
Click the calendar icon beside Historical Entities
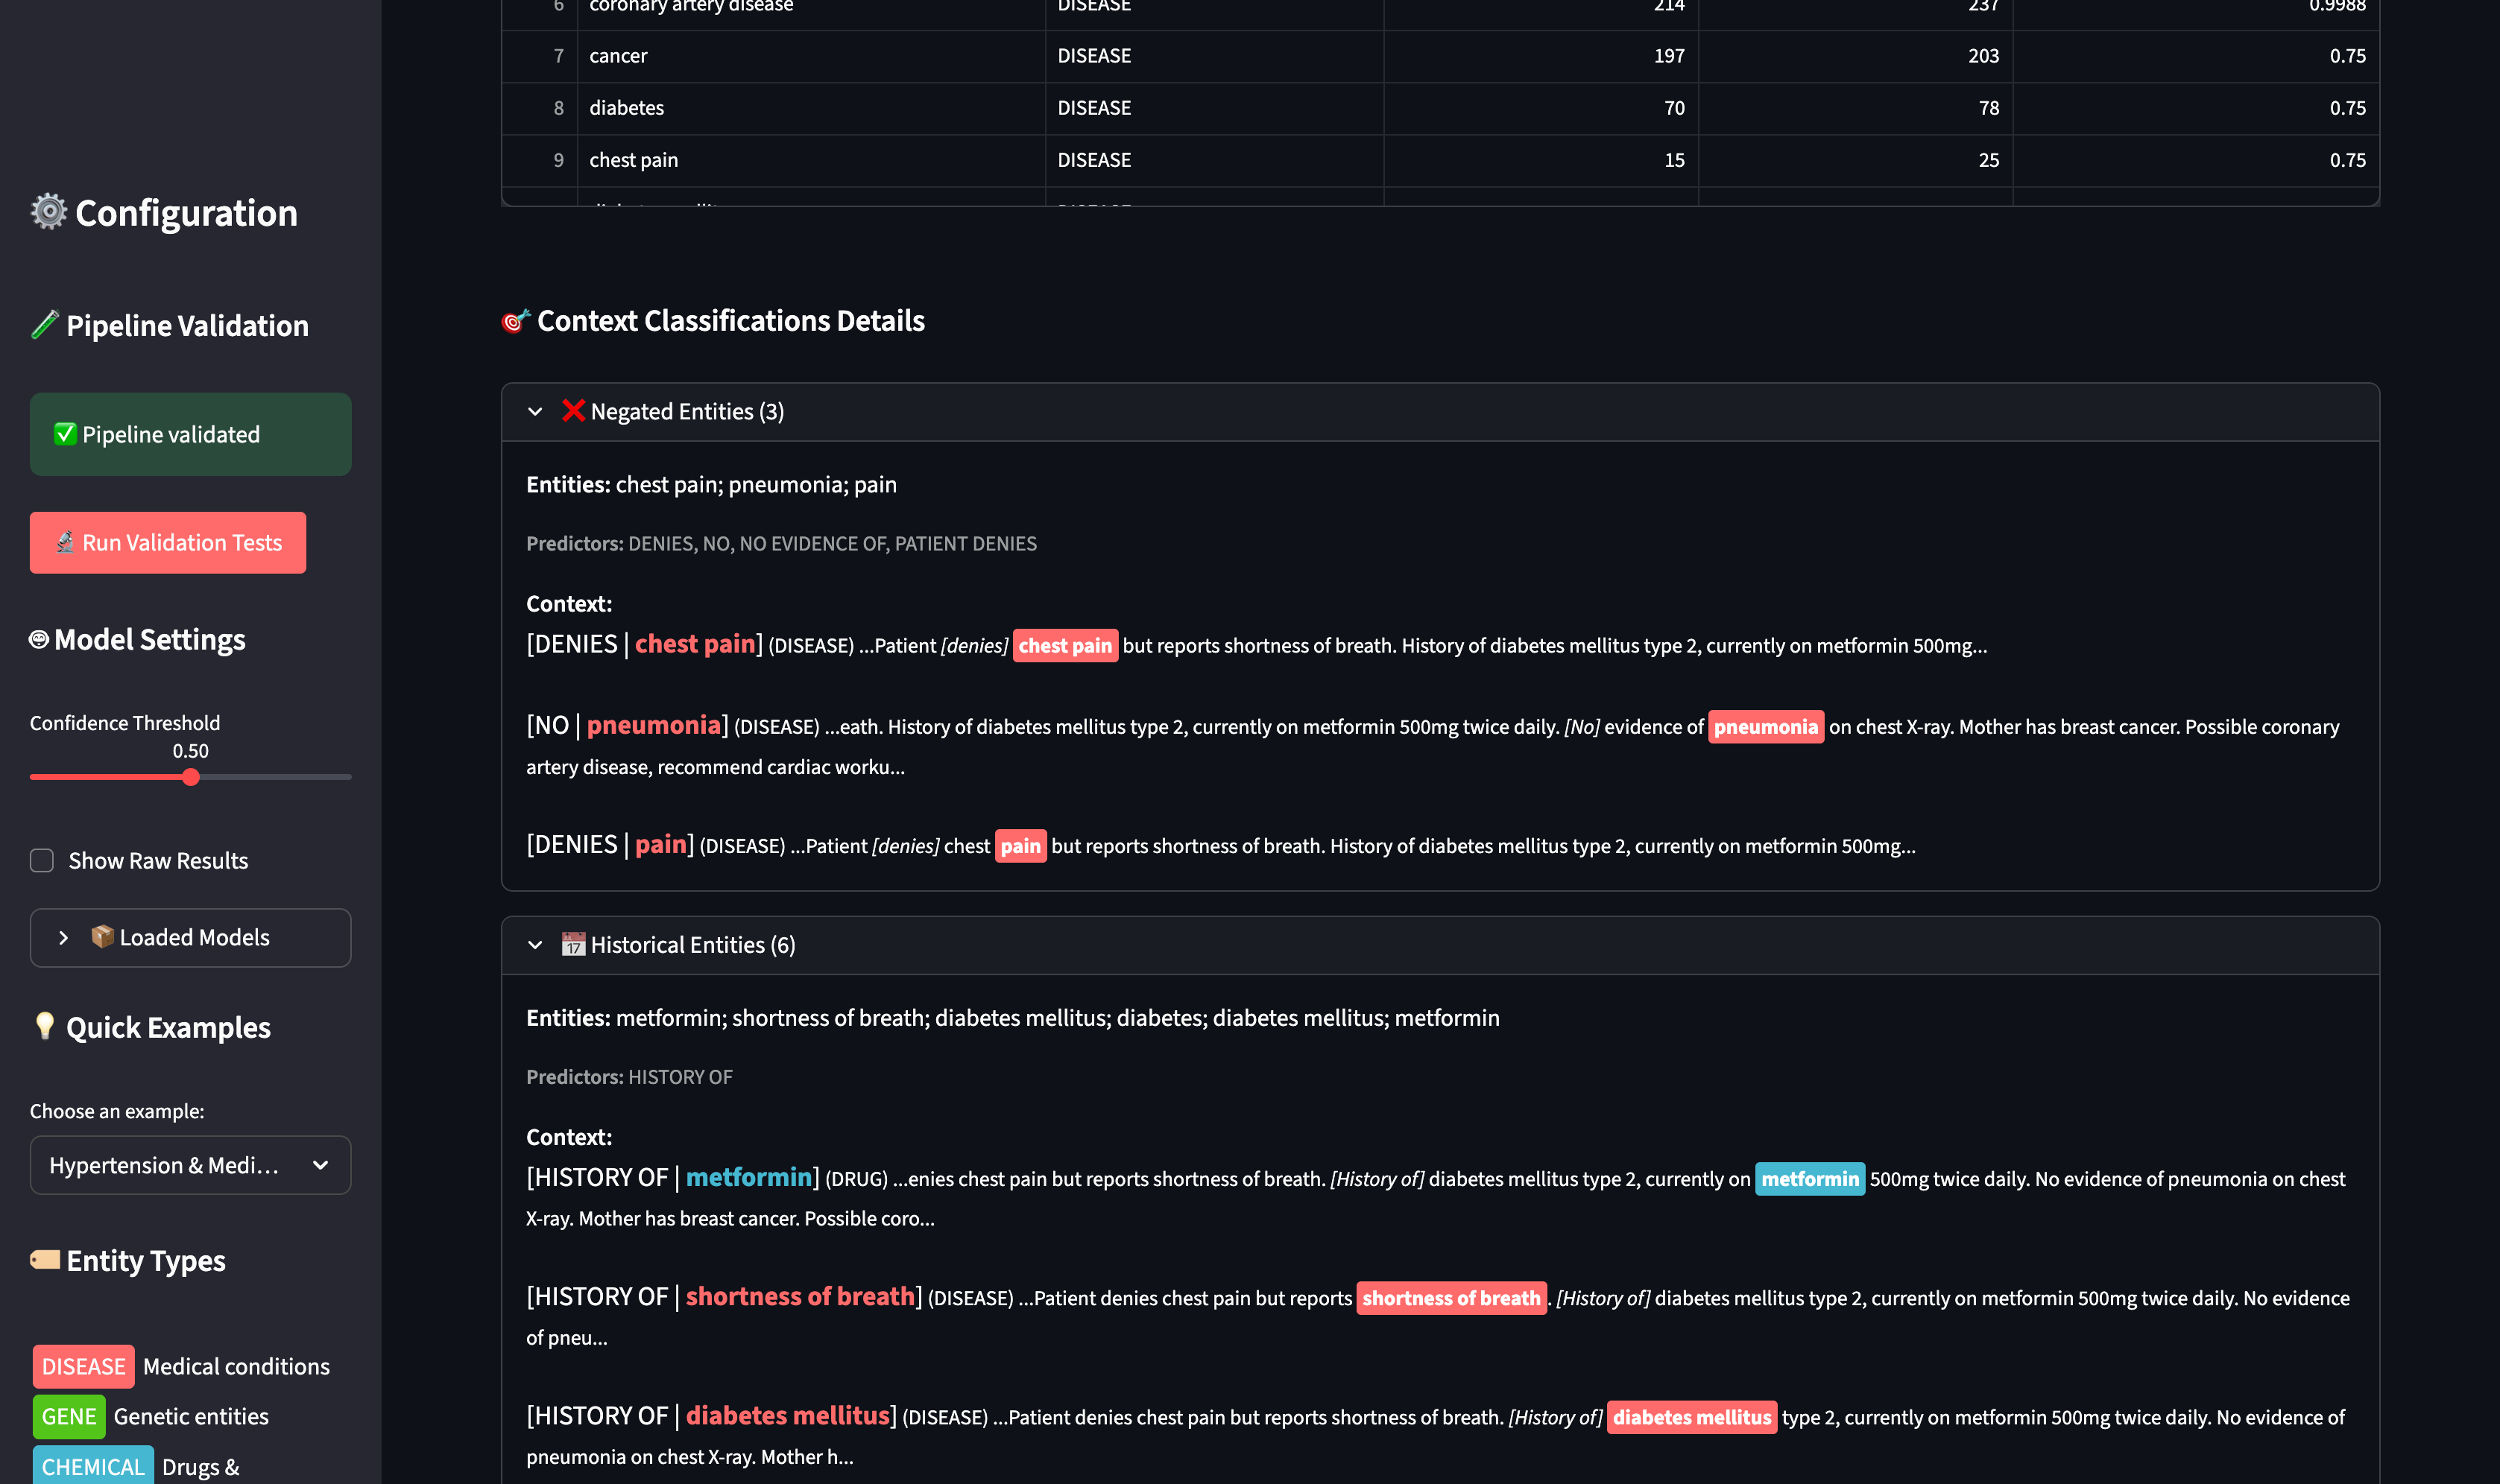point(571,944)
